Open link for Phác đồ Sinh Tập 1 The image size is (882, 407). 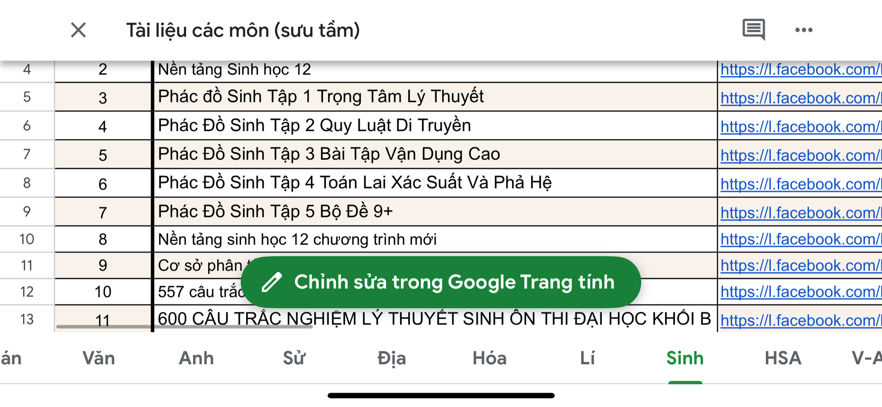[799, 98]
